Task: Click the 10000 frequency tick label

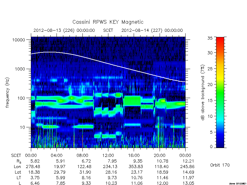Action: click(19, 40)
